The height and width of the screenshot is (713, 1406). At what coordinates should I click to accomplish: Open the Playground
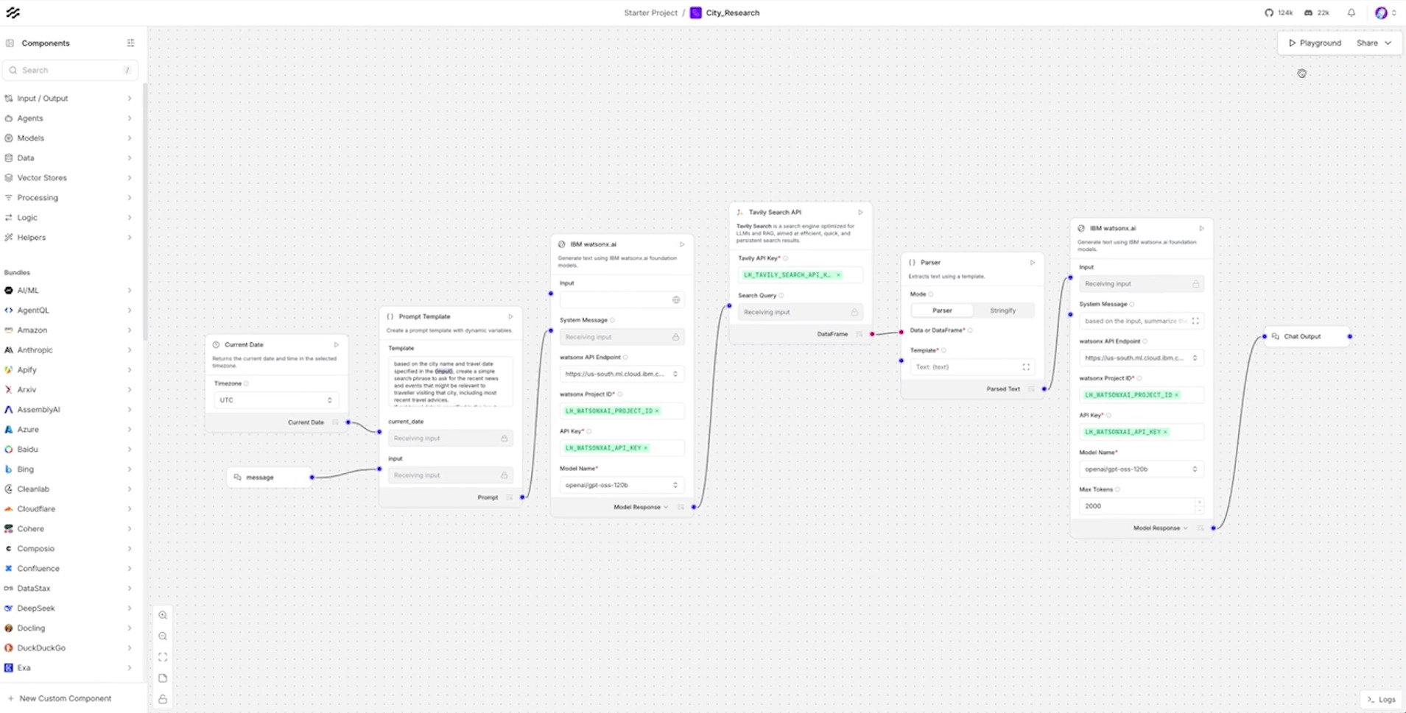[1315, 43]
